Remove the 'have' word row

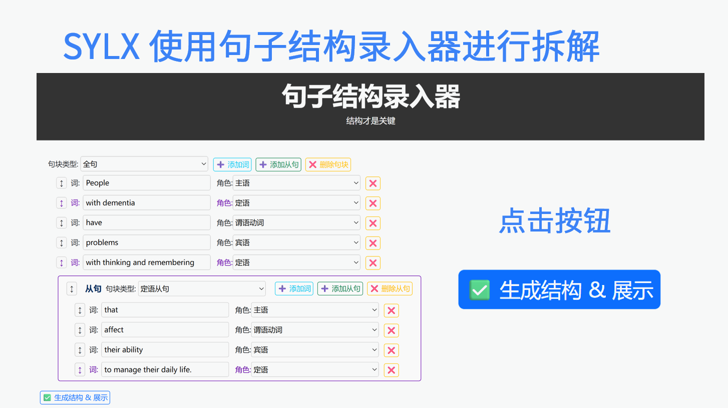point(373,223)
